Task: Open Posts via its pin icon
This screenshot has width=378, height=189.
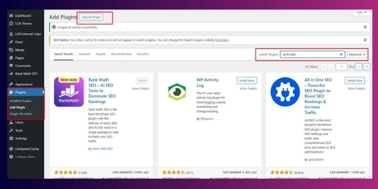Action: pos(11,42)
